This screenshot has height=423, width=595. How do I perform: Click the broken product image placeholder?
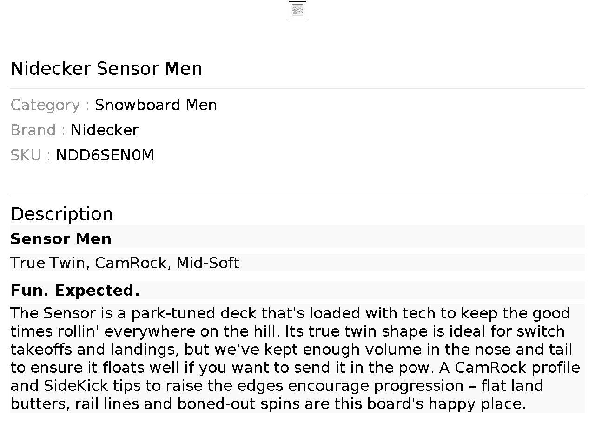[297, 10]
